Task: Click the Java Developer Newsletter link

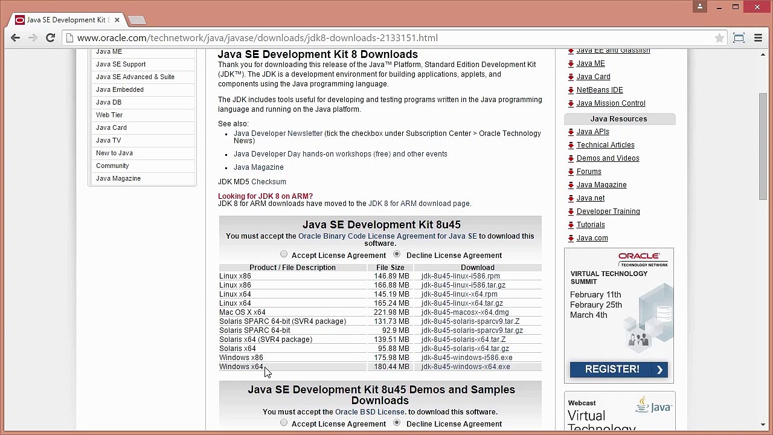Action: click(x=278, y=134)
